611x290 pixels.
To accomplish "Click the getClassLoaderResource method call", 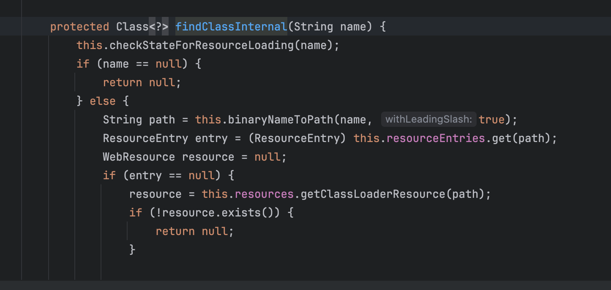I will [373, 194].
